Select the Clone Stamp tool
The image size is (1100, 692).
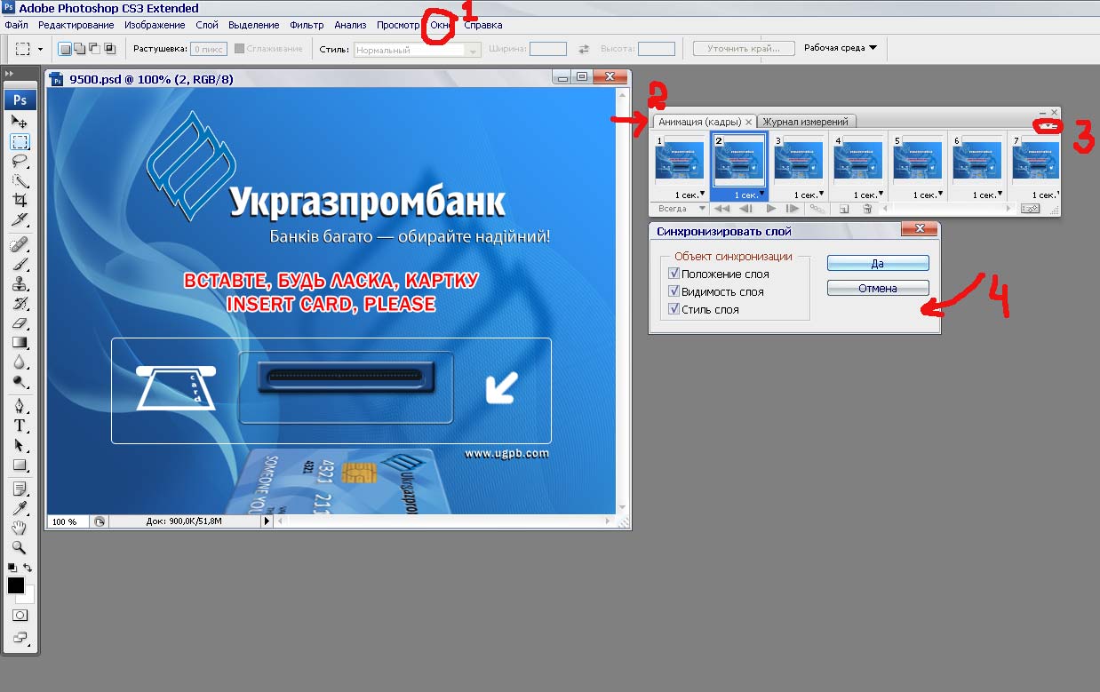coord(20,284)
